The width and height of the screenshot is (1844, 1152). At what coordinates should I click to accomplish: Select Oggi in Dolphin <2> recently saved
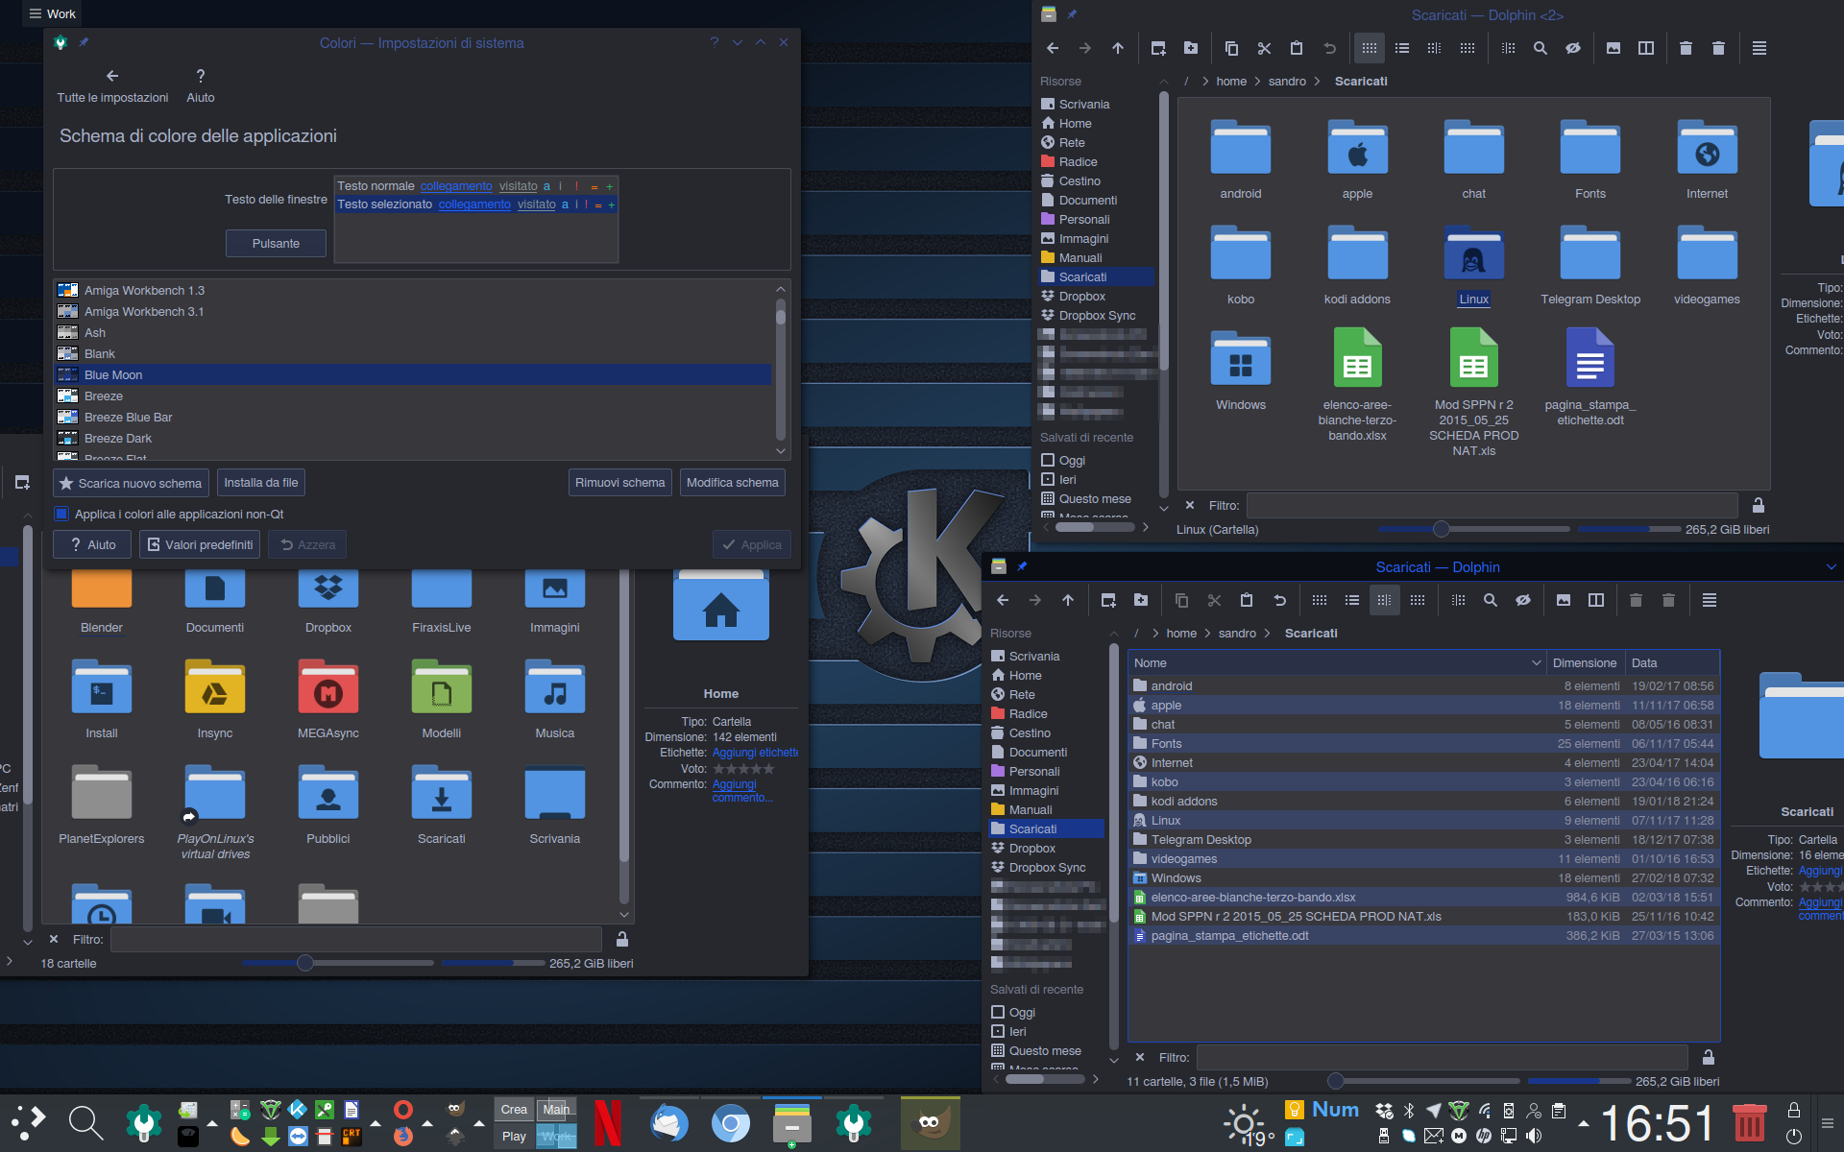(x=1097, y=460)
